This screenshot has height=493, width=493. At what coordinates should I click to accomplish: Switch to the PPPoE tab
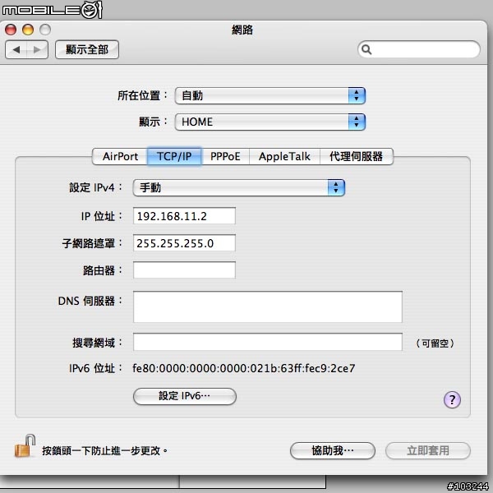[225, 157]
